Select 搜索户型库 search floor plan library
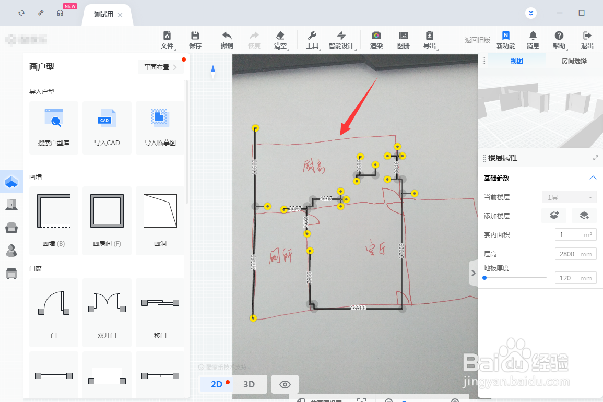Image resolution: width=603 pixels, height=402 pixels. (54, 128)
